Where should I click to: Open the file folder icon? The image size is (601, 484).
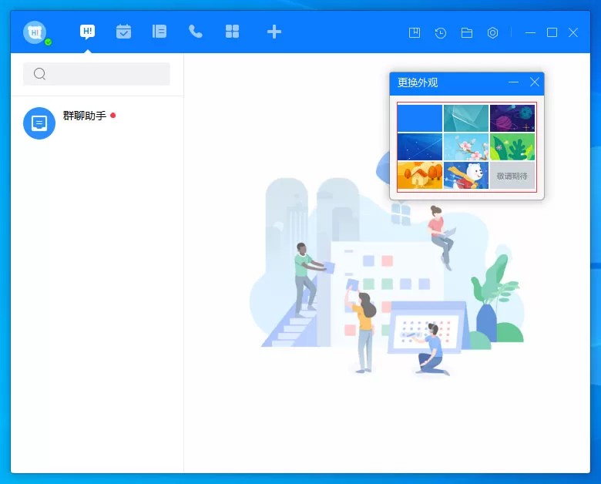466,32
